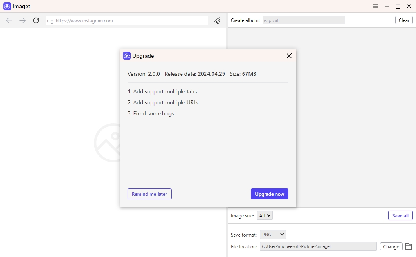Screen dimensions: 416x257
Task: Open the Save format PNG dropdown
Action: pyautogui.click(x=273, y=235)
